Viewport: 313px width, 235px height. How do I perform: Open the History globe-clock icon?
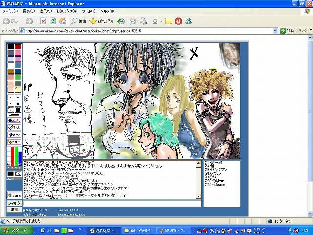tap(121, 21)
